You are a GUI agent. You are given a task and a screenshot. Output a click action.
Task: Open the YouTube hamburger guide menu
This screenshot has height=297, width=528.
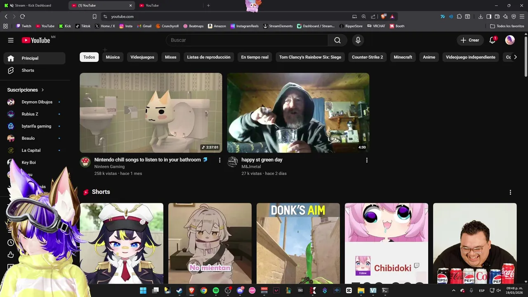coord(11,40)
